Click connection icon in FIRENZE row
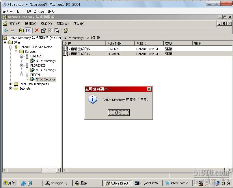The height and width of the screenshot is (188, 233). [x=66, y=49]
